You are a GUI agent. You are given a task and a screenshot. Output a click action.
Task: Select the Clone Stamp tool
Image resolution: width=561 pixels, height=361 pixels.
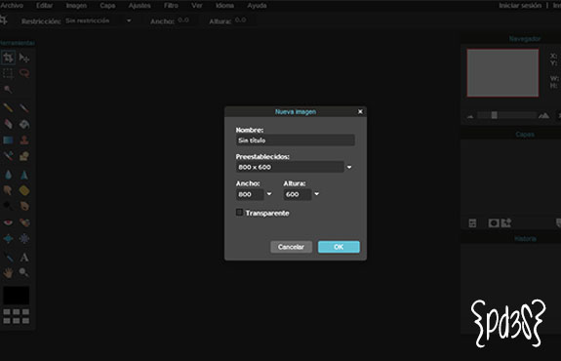click(x=24, y=140)
